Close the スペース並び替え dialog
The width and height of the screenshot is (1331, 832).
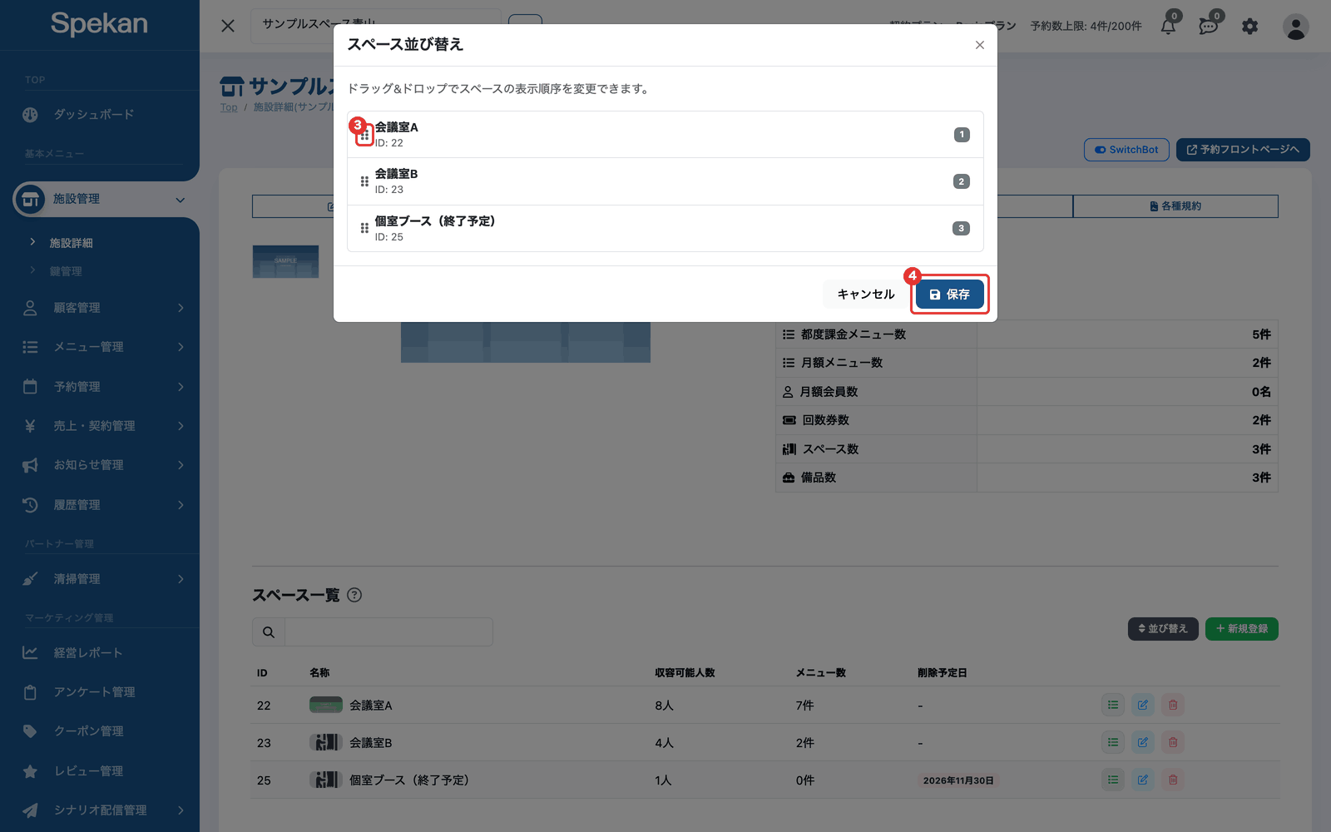980,45
